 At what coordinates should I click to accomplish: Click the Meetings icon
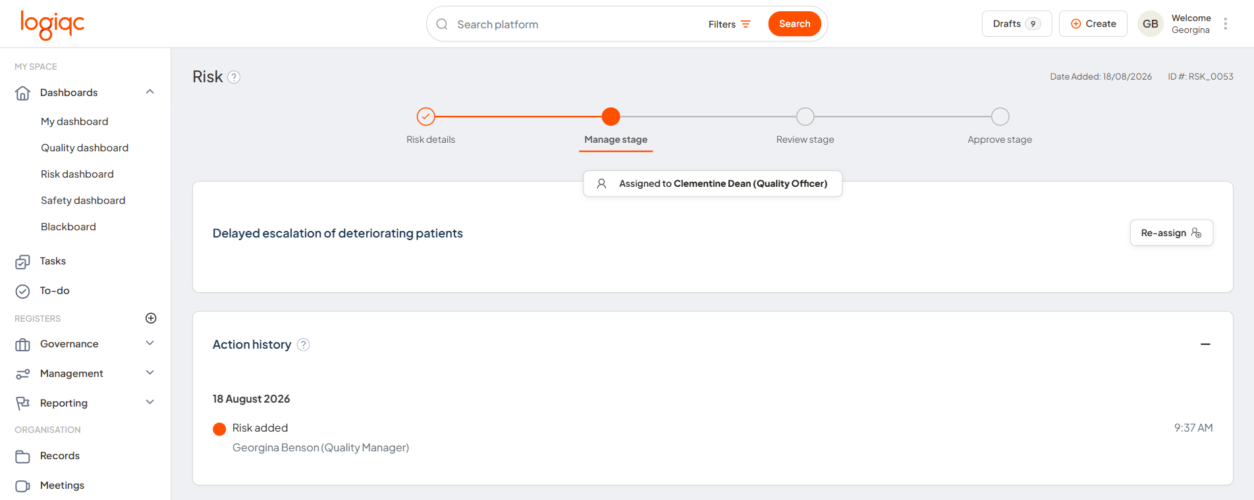(x=22, y=486)
